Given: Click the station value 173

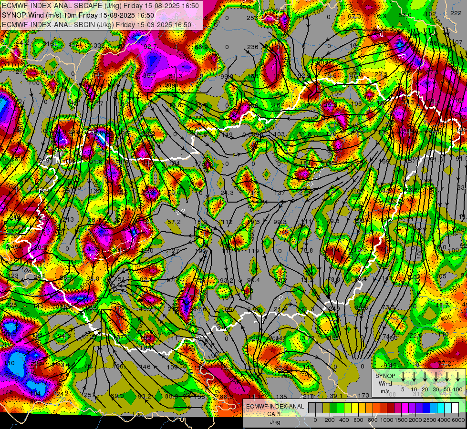Looking at the screenshot, I should (x=363, y=395).
